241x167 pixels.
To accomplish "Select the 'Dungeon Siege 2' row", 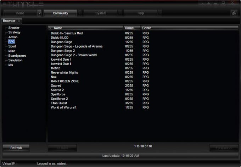I will point(143,51).
